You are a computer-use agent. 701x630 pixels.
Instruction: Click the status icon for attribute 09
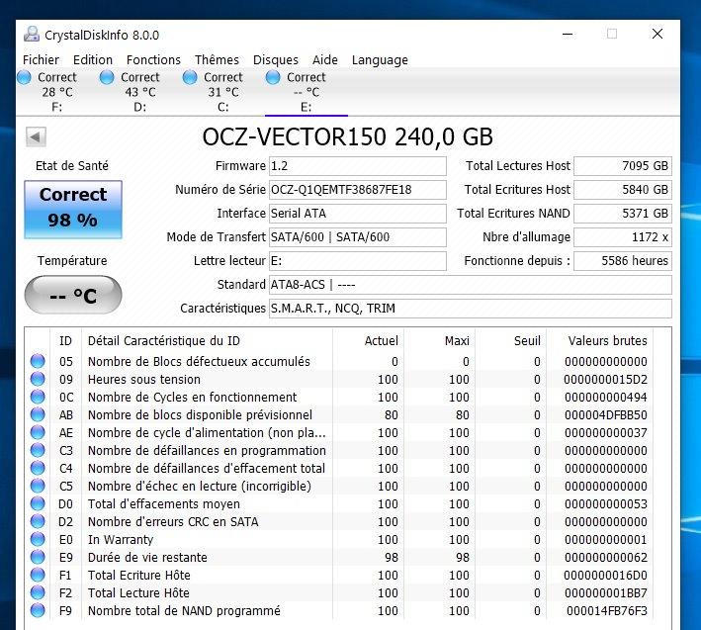coord(38,379)
